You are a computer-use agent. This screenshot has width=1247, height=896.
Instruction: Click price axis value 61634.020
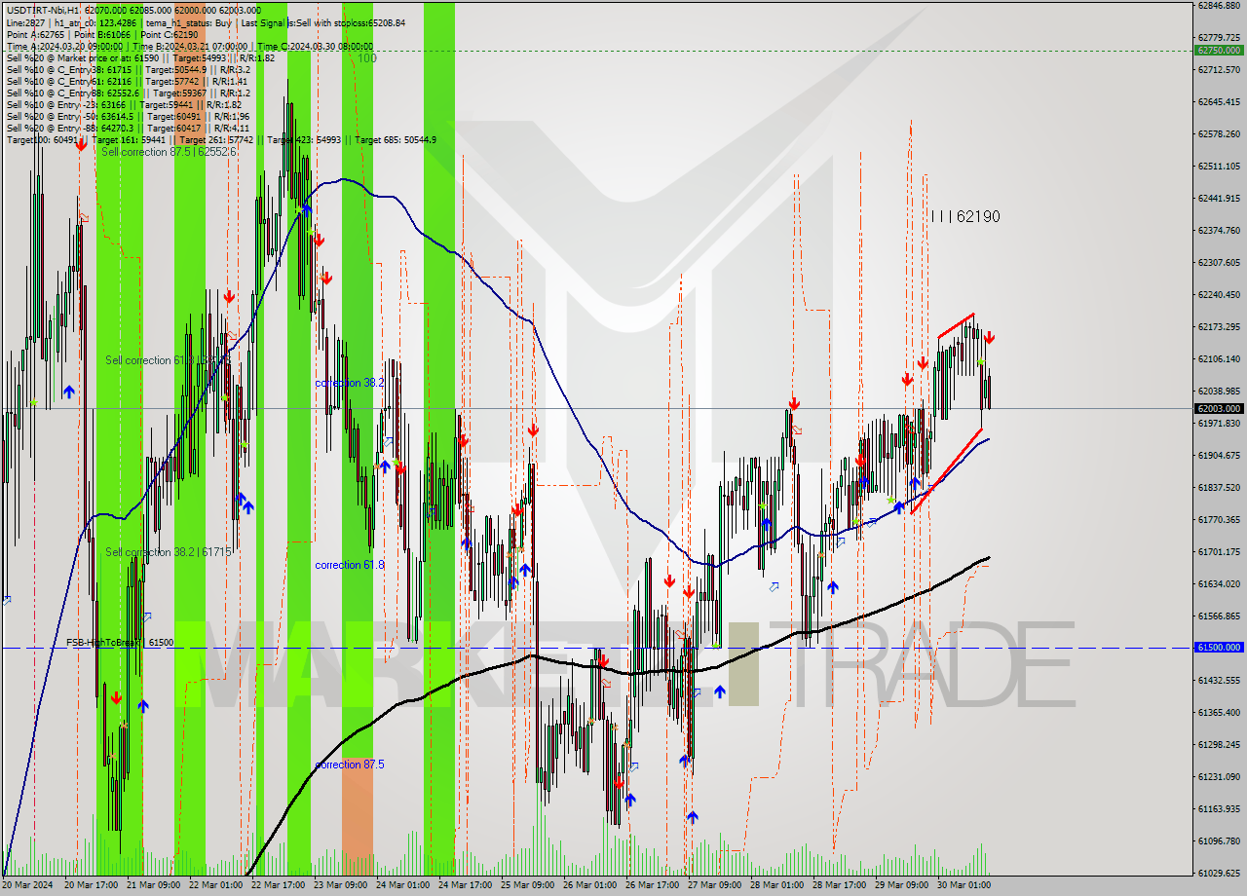point(1219,583)
